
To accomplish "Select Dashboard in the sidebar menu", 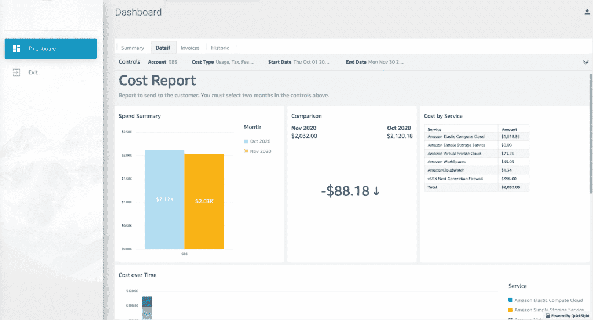I will pos(51,49).
